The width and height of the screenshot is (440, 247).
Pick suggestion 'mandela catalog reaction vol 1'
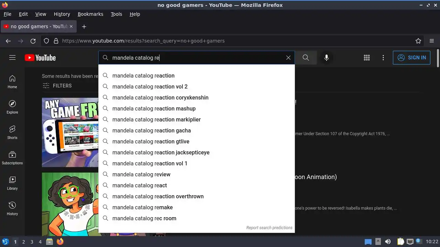tap(197, 163)
